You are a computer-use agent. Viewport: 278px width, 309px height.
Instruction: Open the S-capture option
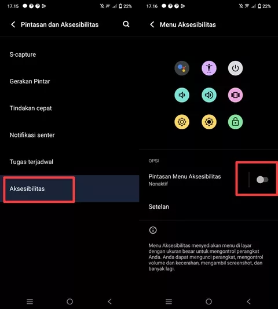coord(69,54)
